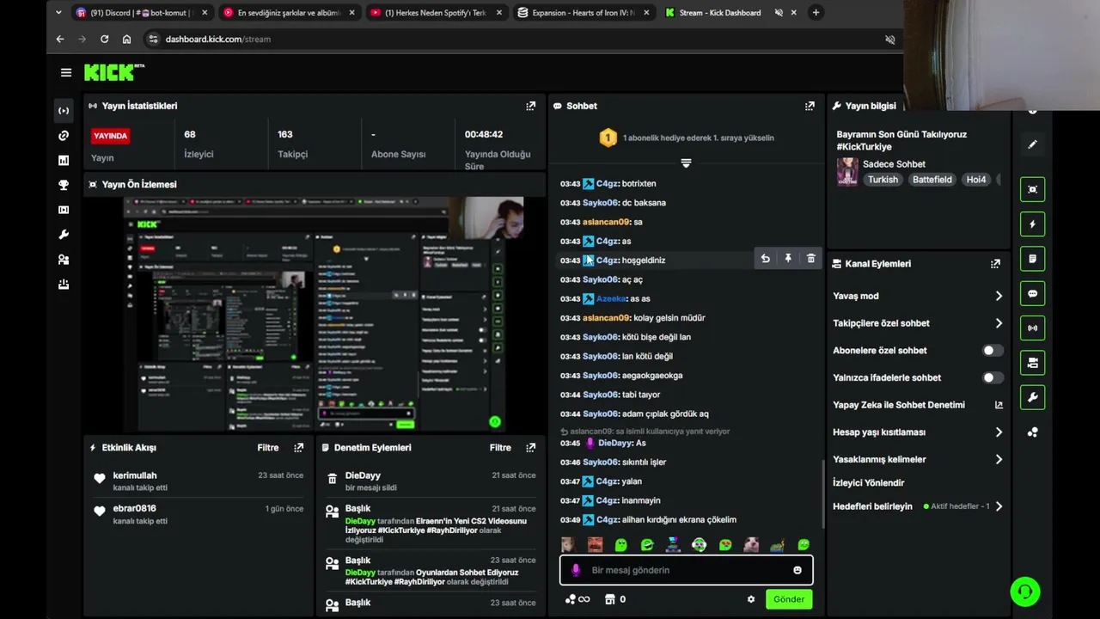Open chat settings gear icon
This screenshot has height=619, width=1100.
point(751,599)
